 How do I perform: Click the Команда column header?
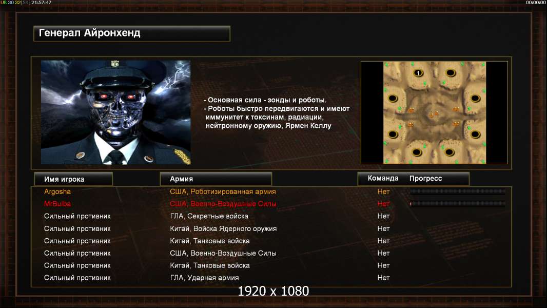[383, 178]
